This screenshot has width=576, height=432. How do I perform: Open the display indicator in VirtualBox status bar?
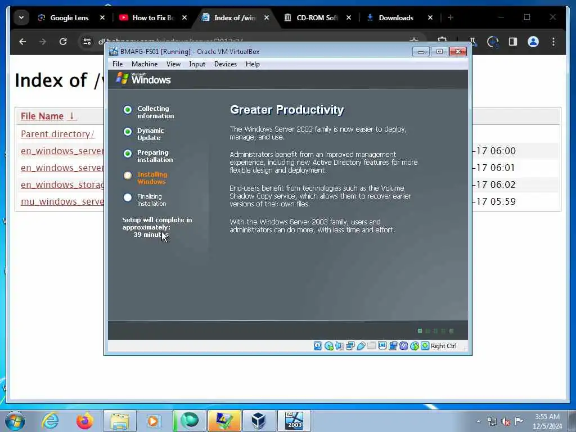point(382,346)
